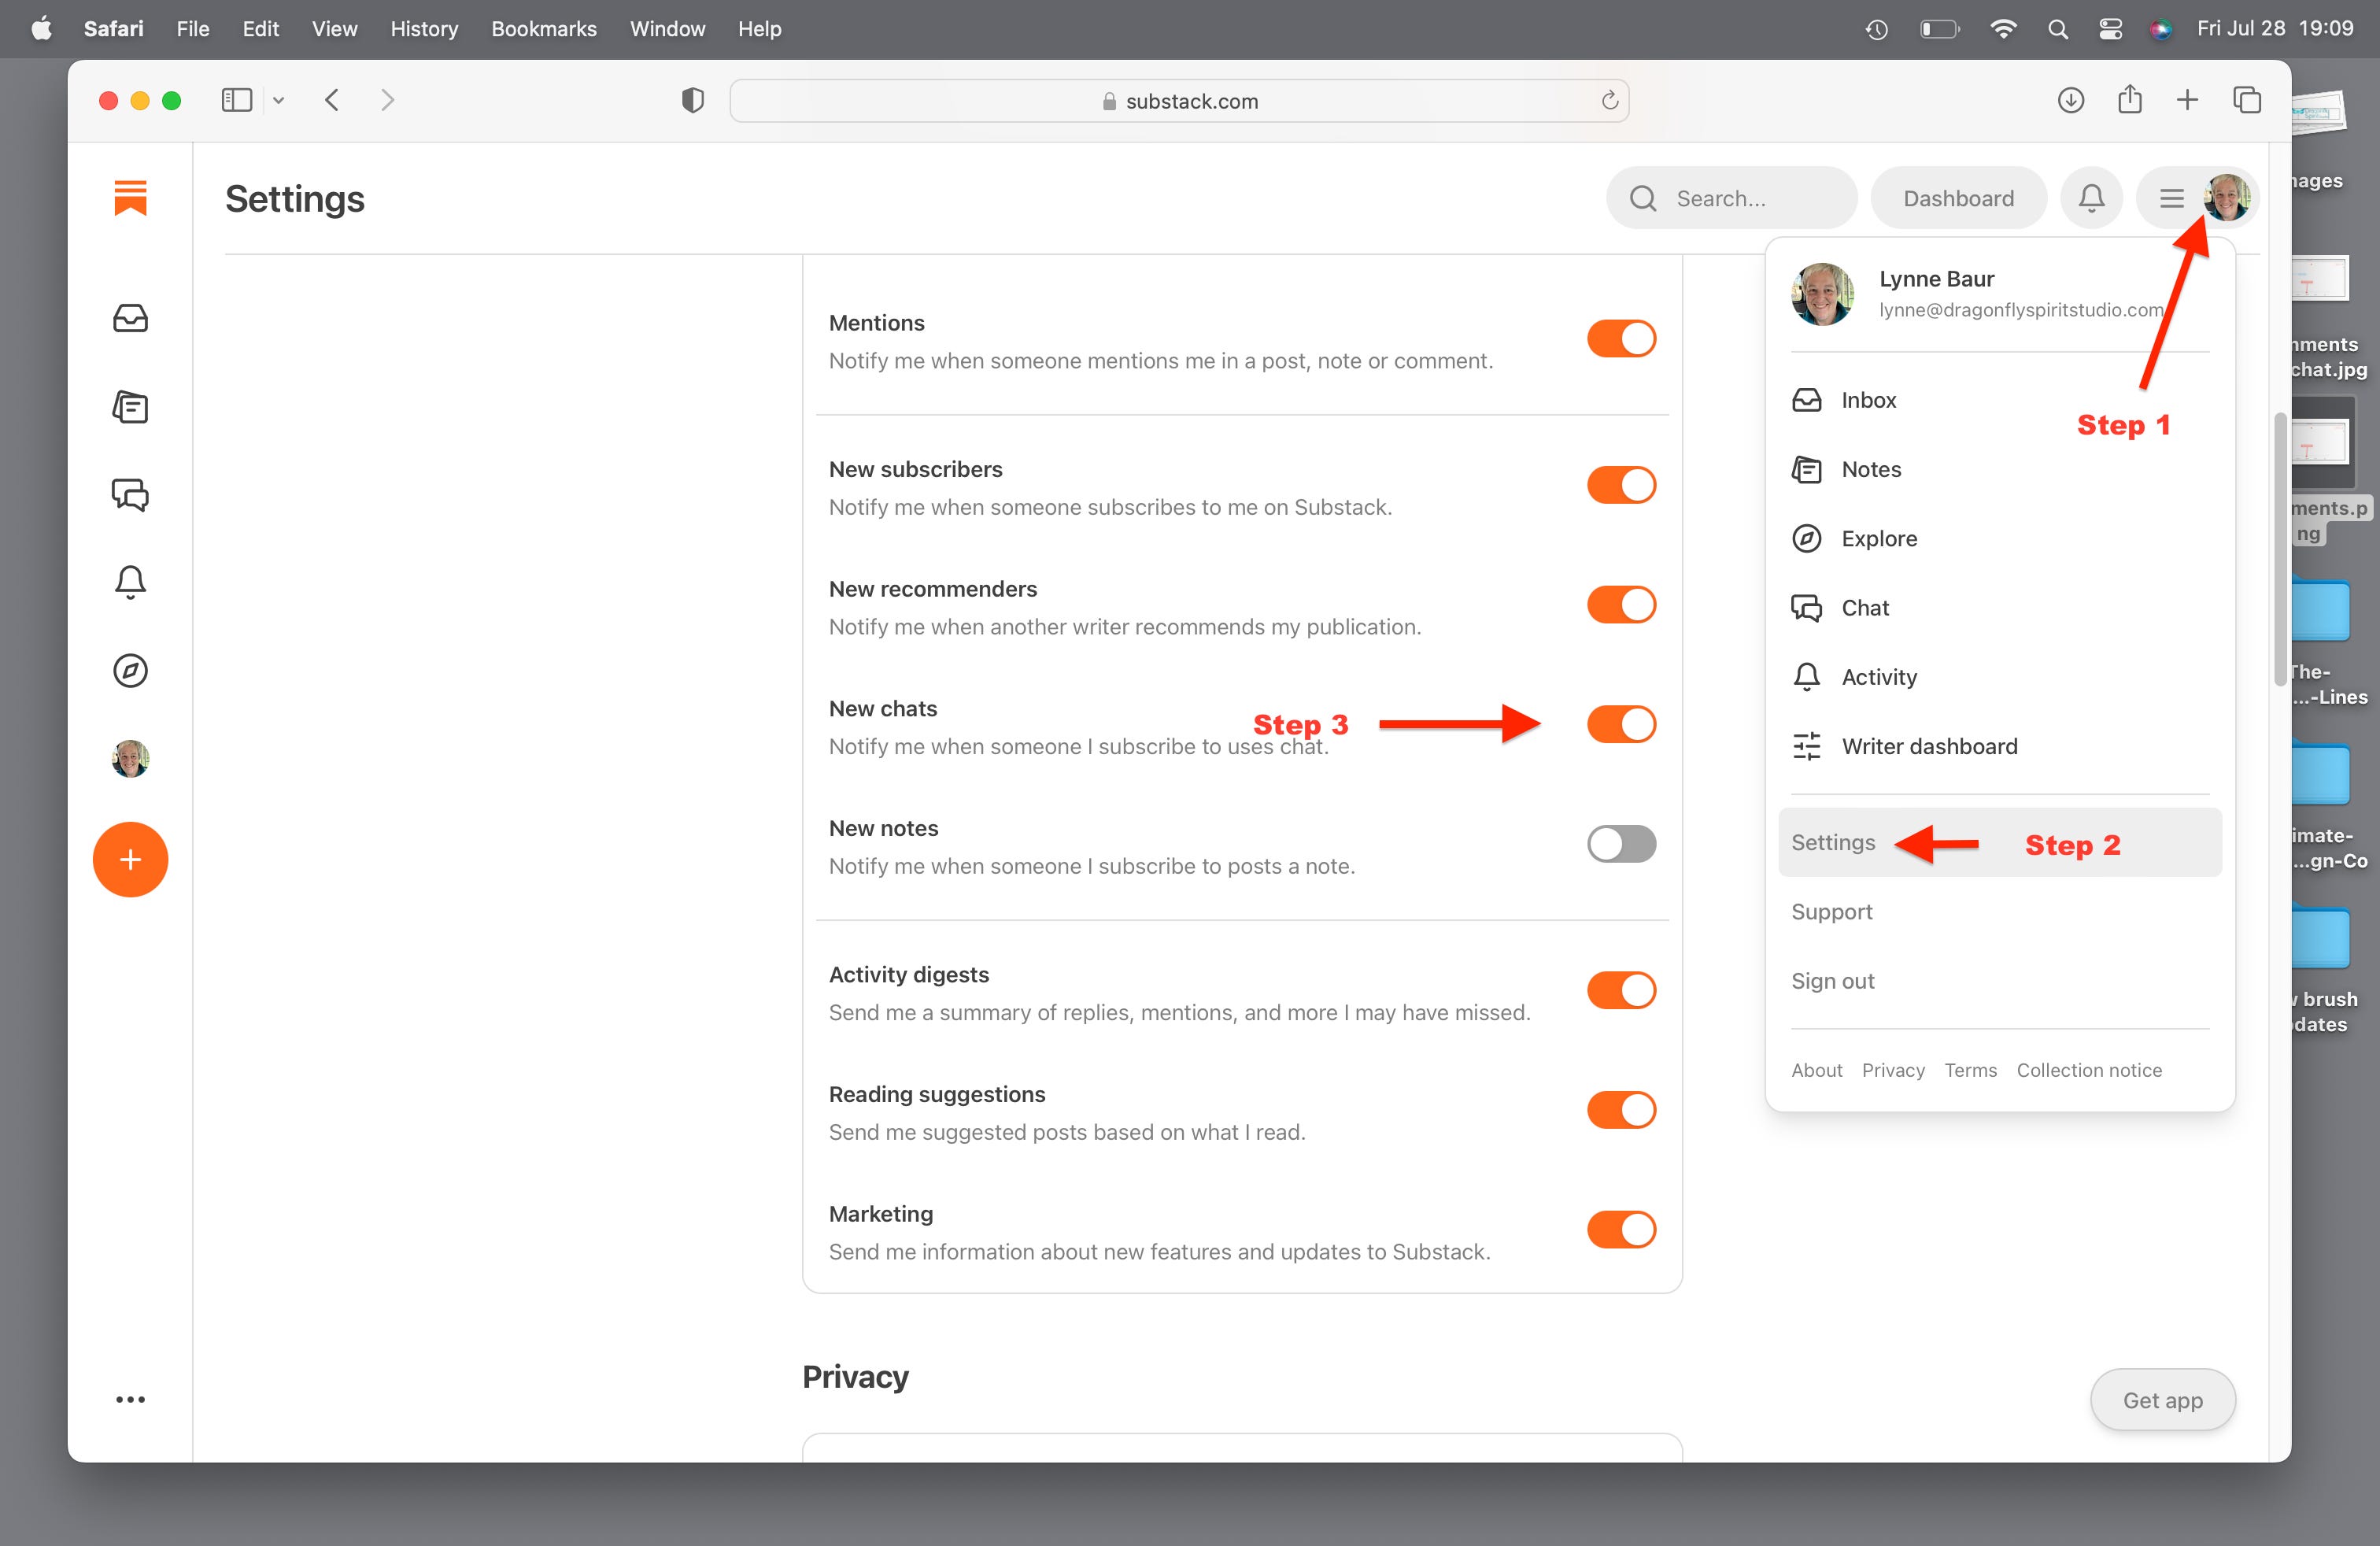Open the Bookmarks menu in the menu bar
The image size is (2380, 1546).
point(543,28)
